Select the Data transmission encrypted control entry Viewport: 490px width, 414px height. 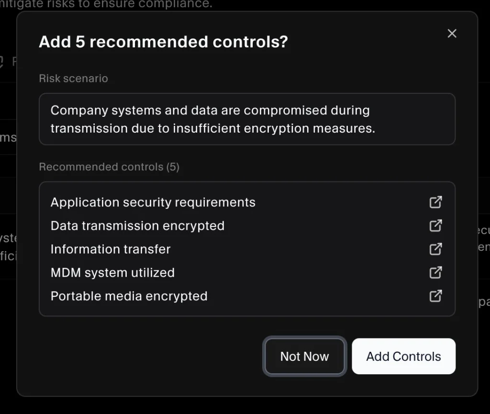(x=137, y=225)
